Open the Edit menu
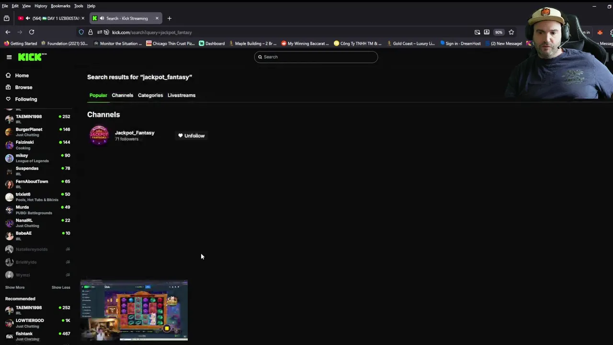This screenshot has width=613, height=345. 15,6
